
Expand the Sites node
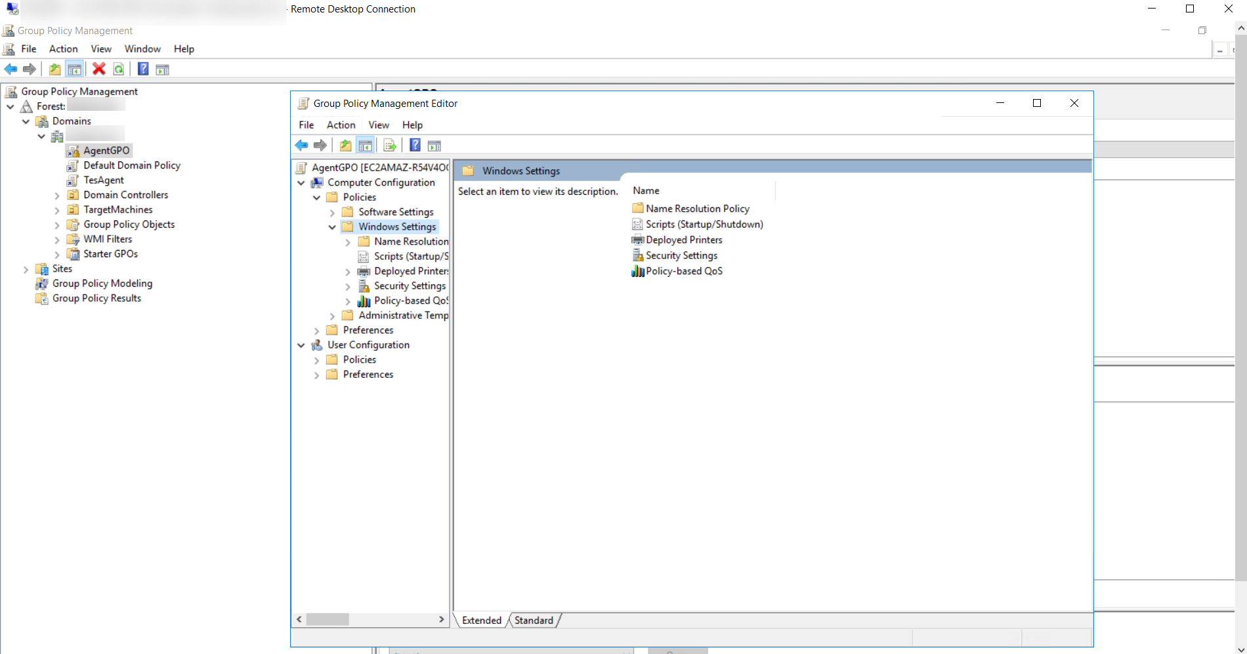26,269
